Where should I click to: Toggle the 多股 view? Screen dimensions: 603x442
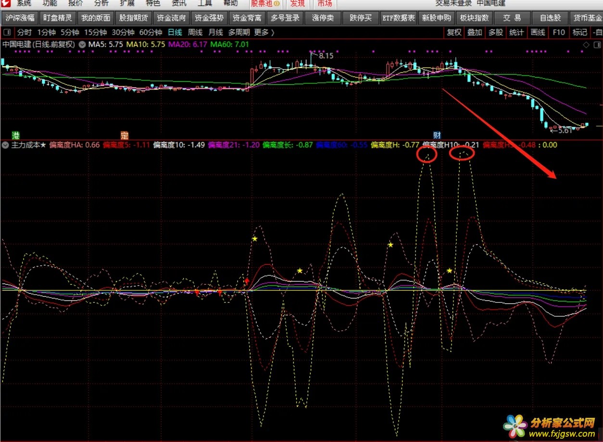(496, 32)
